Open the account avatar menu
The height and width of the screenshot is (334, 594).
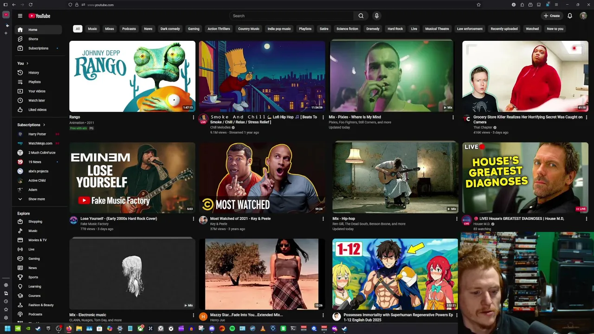[583, 16]
